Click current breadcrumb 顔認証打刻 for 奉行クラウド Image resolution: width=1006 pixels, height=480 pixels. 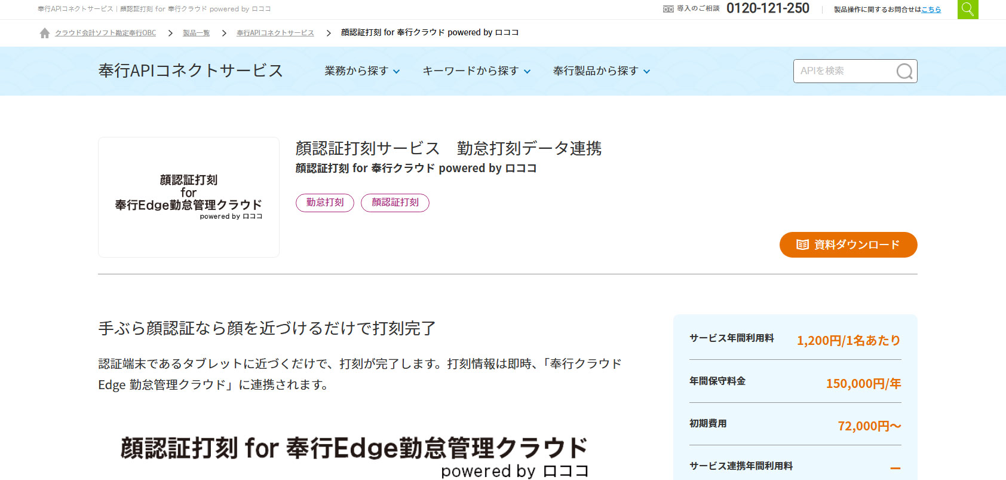click(430, 33)
